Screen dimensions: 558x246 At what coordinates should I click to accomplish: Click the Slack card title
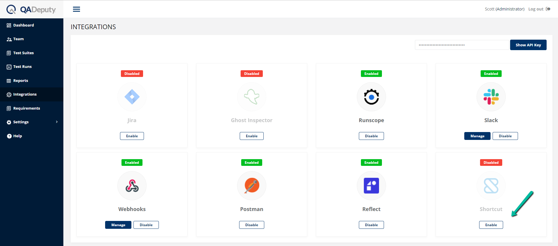click(491, 120)
